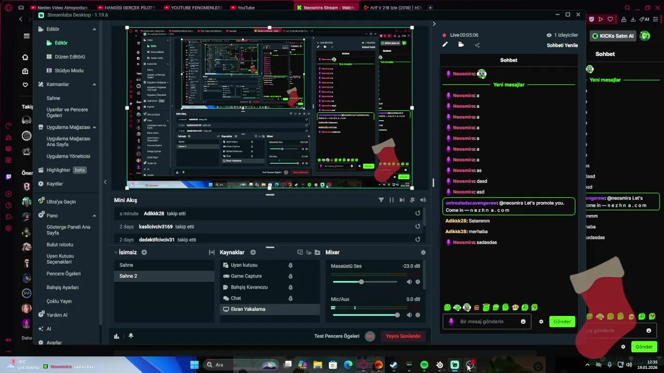
Task: Replay the dedektifcivciv31 follow alert
Action: click(x=418, y=239)
